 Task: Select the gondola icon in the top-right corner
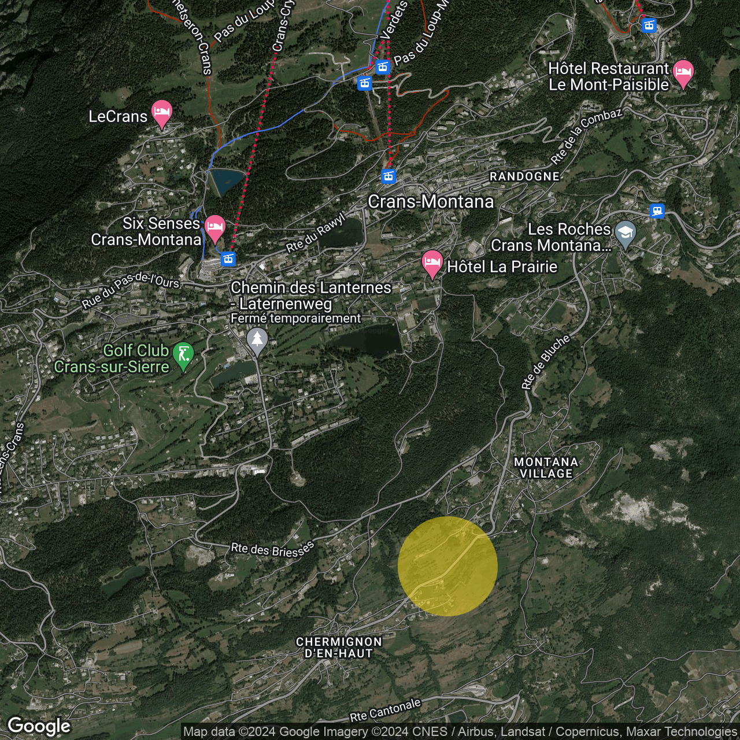[x=649, y=25]
